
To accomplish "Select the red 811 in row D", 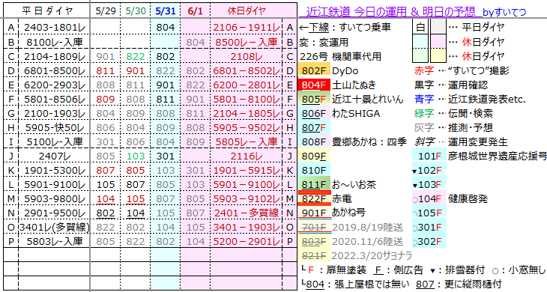I will 106,70.
